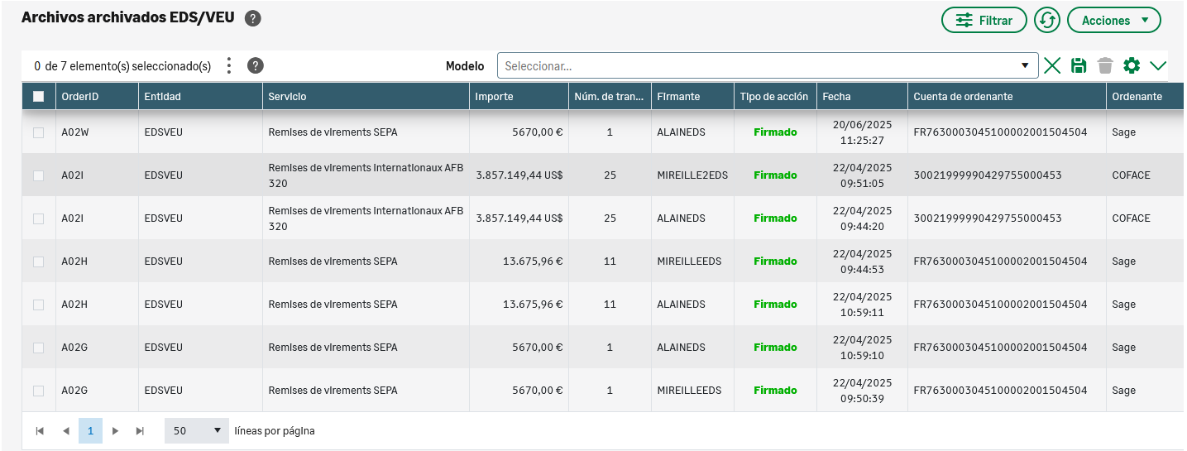
Task: Click the Filtrar button
Action: click(x=984, y=20)
